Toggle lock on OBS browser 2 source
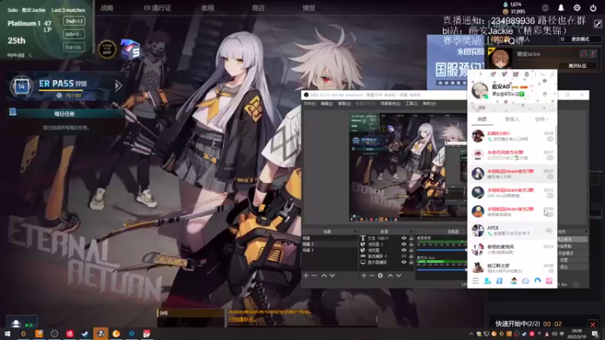Screen dimensions: 605x340 click(411, 244)
